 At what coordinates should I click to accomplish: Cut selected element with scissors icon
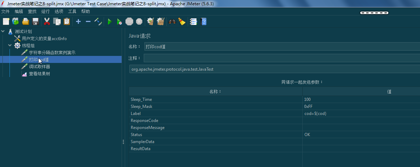click(x=47, y=21)
